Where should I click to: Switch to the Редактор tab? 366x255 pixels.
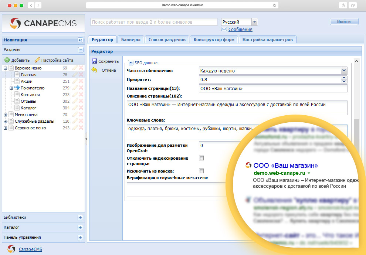point(102,40)
